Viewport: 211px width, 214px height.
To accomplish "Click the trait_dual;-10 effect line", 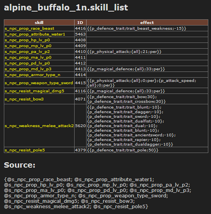I will click(122, 126).
